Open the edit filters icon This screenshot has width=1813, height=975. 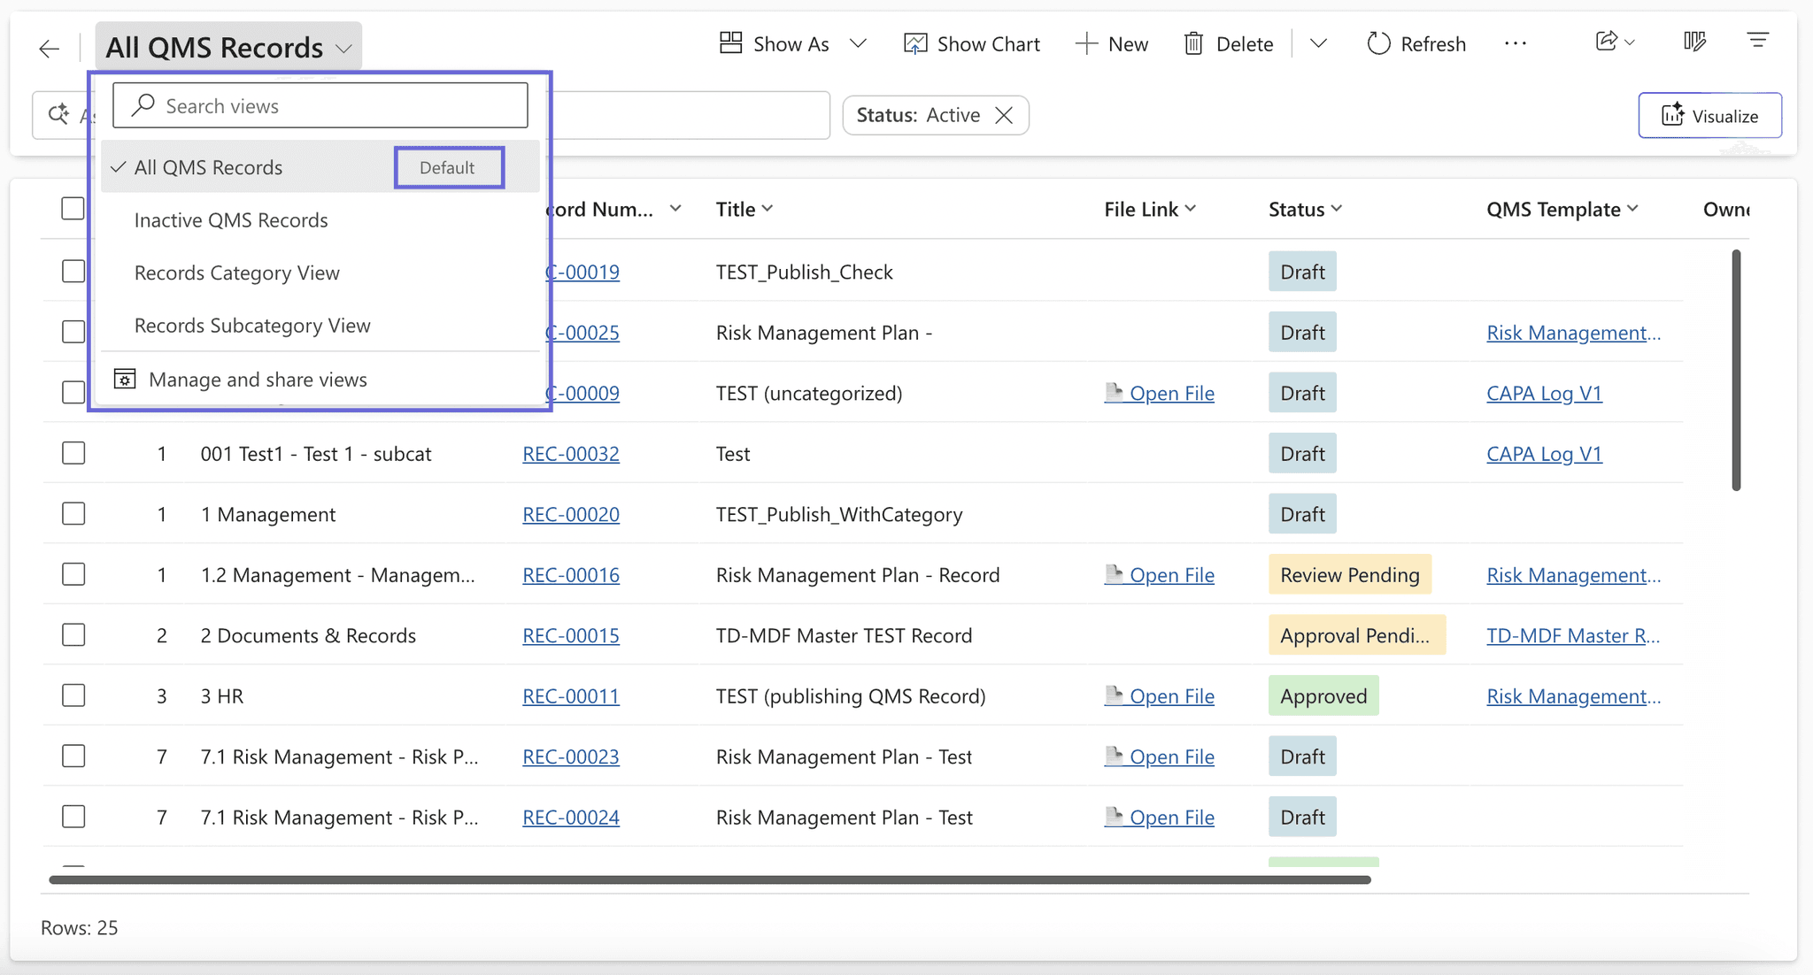(x=1757, y=41)
